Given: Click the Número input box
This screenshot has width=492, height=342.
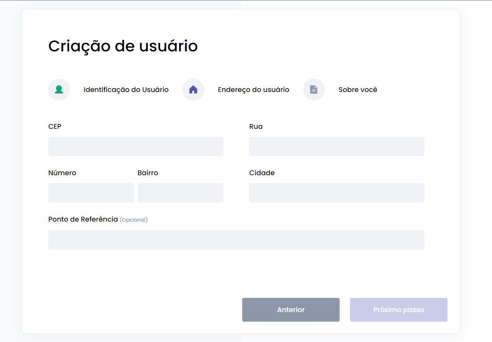Looking at the screenshot, I should click(x=91, y=192).
